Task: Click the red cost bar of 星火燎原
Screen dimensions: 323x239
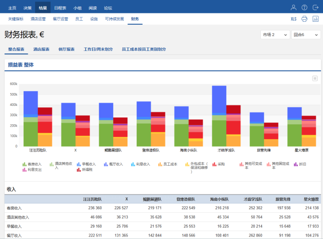Action: [309, 131]
